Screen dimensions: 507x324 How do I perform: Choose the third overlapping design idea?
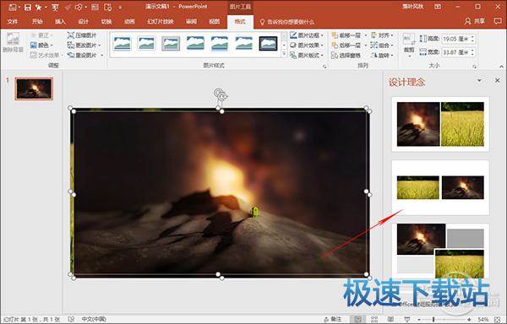tap(440, 251)
